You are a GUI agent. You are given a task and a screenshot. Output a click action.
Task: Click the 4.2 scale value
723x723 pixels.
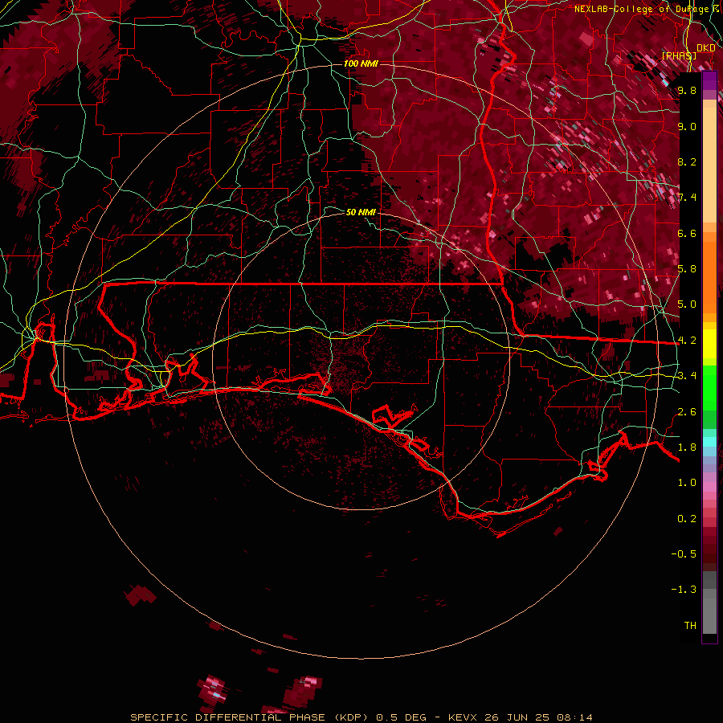point(687,341)
